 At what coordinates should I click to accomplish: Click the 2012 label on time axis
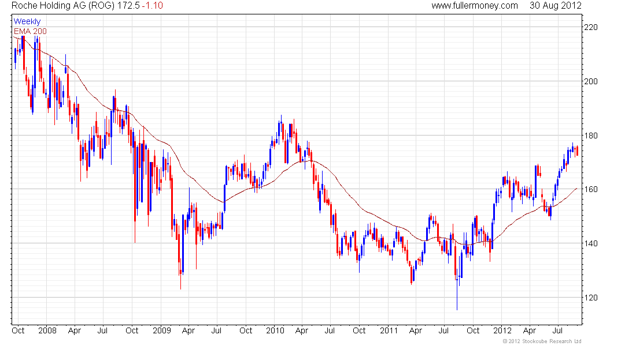tap(502, 330)
